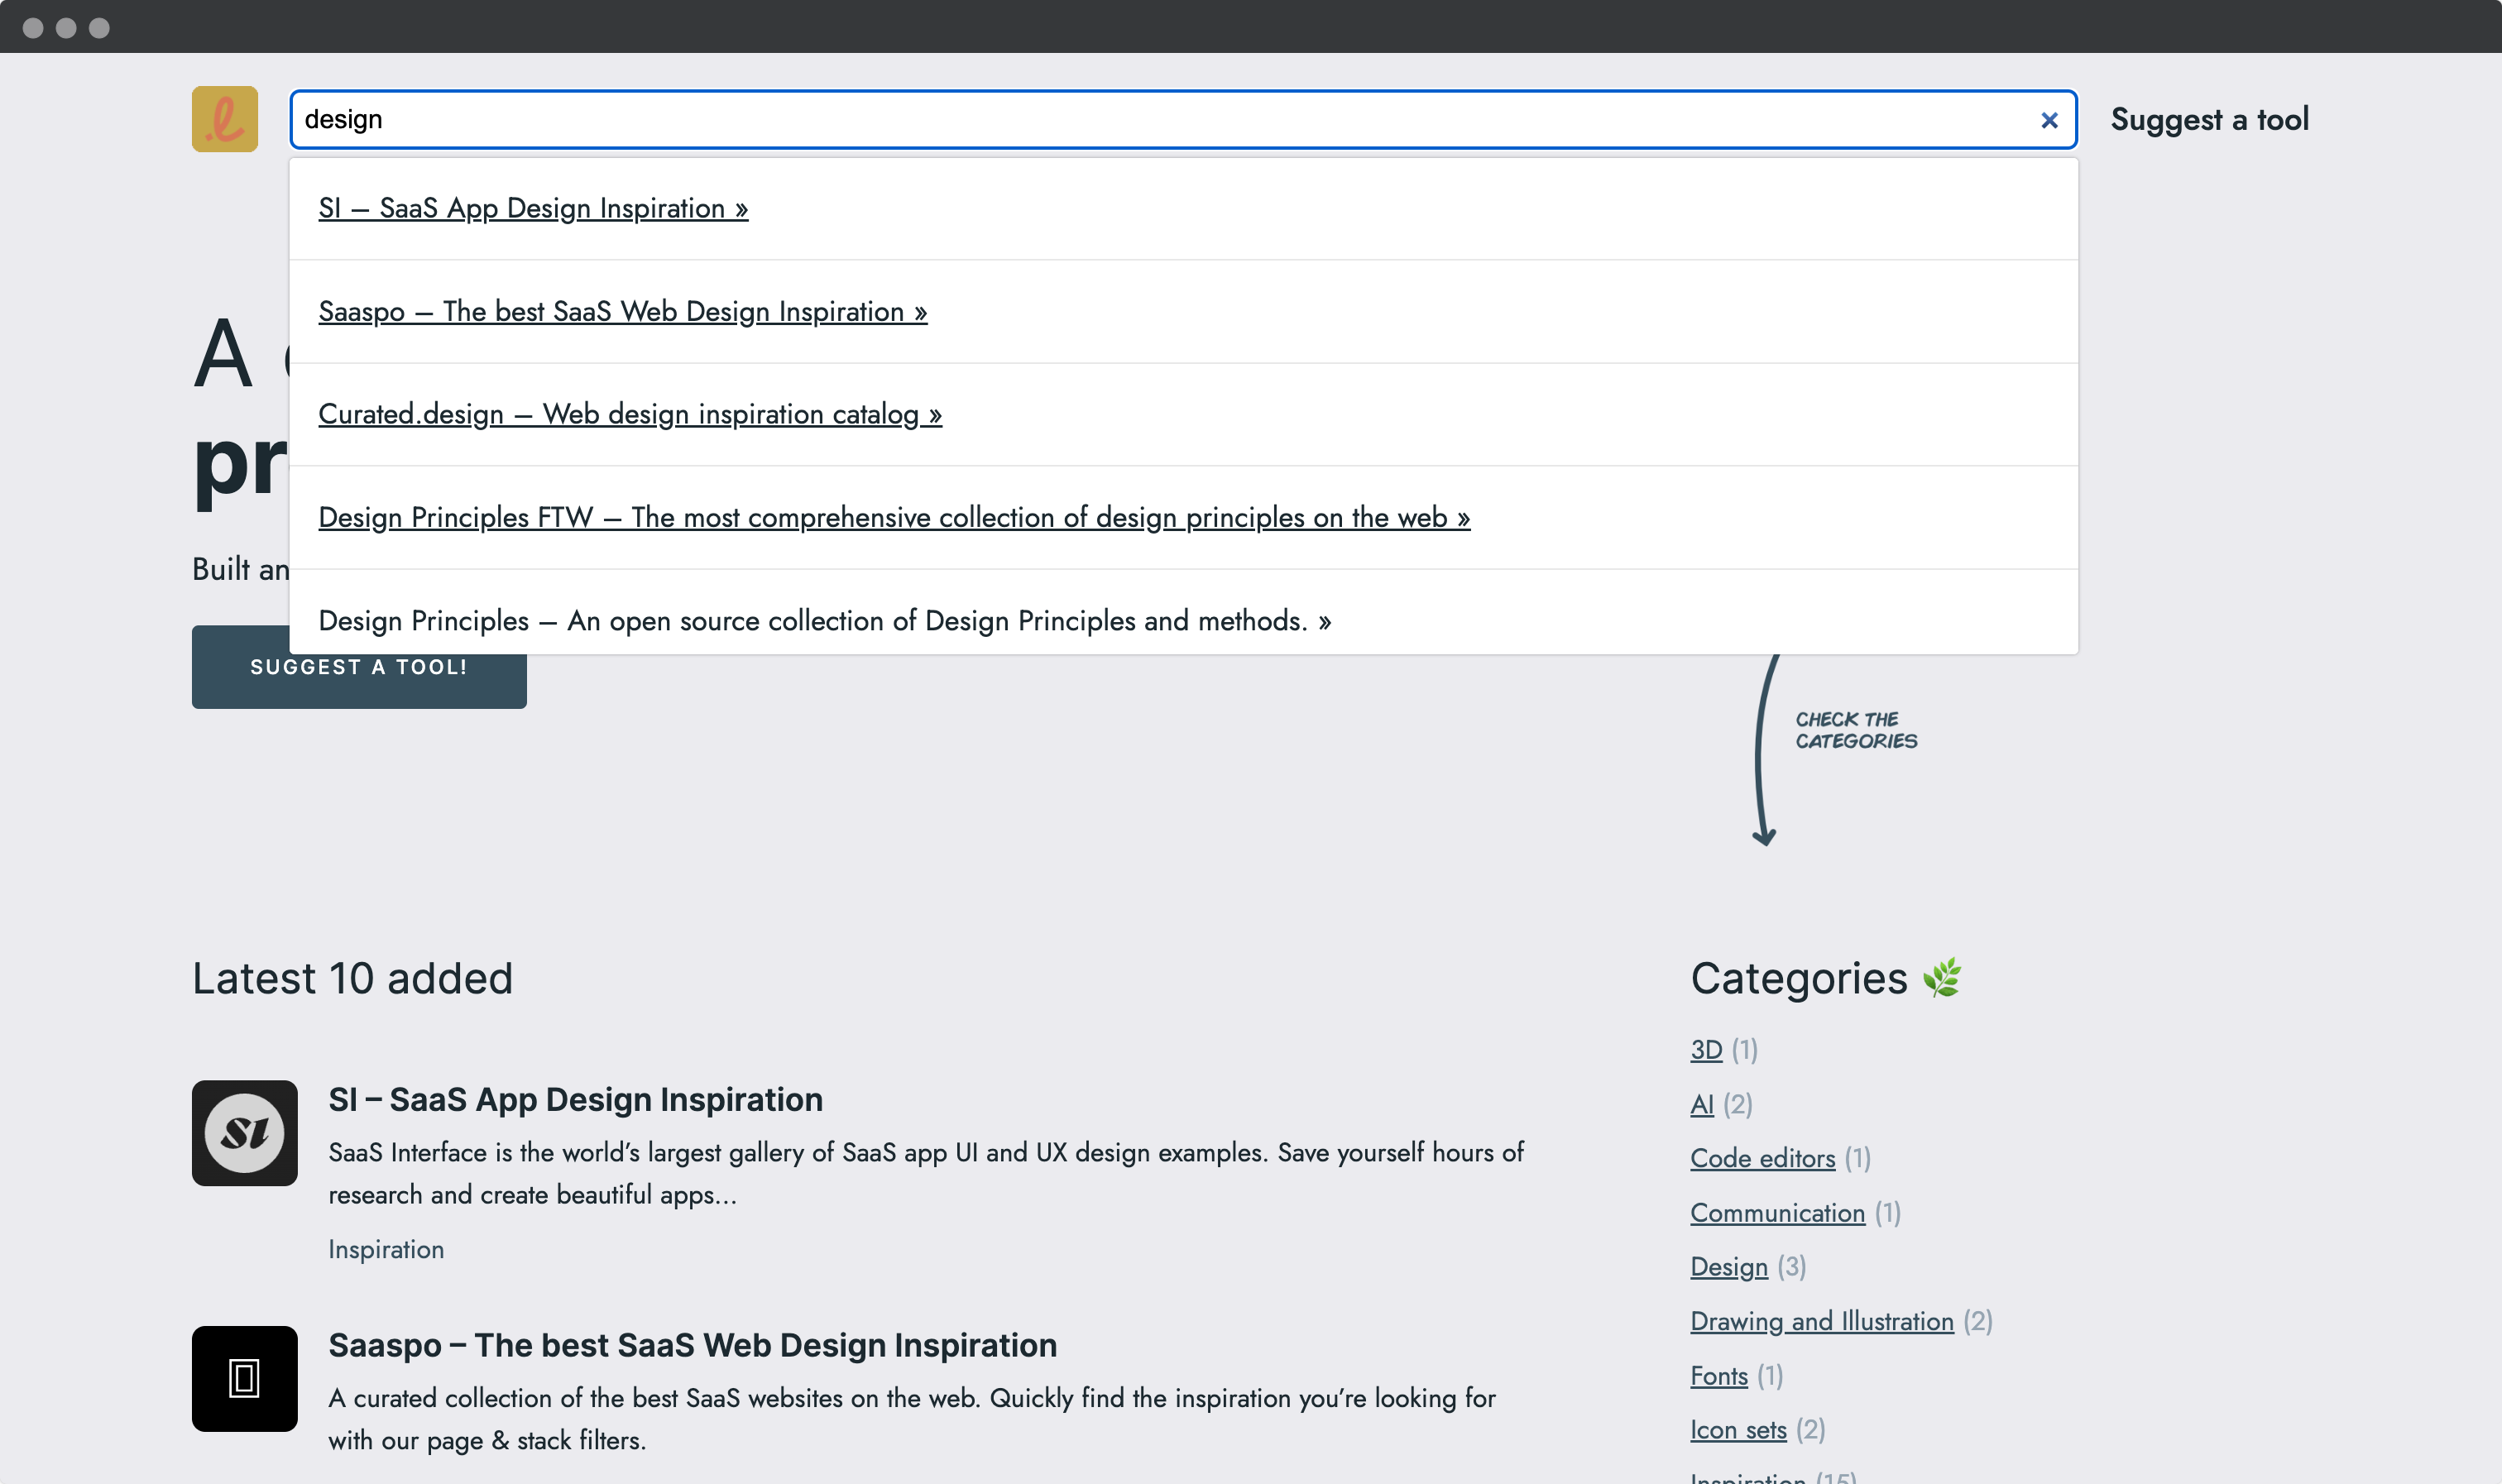The image size is (2502, 1484).
Task: Browse the Fonts category
Action: (x=1719, y=1376)
